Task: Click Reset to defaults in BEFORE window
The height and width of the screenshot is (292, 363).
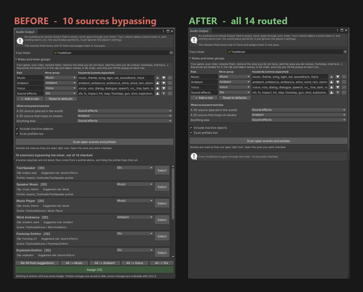Action: click(61, 99)
